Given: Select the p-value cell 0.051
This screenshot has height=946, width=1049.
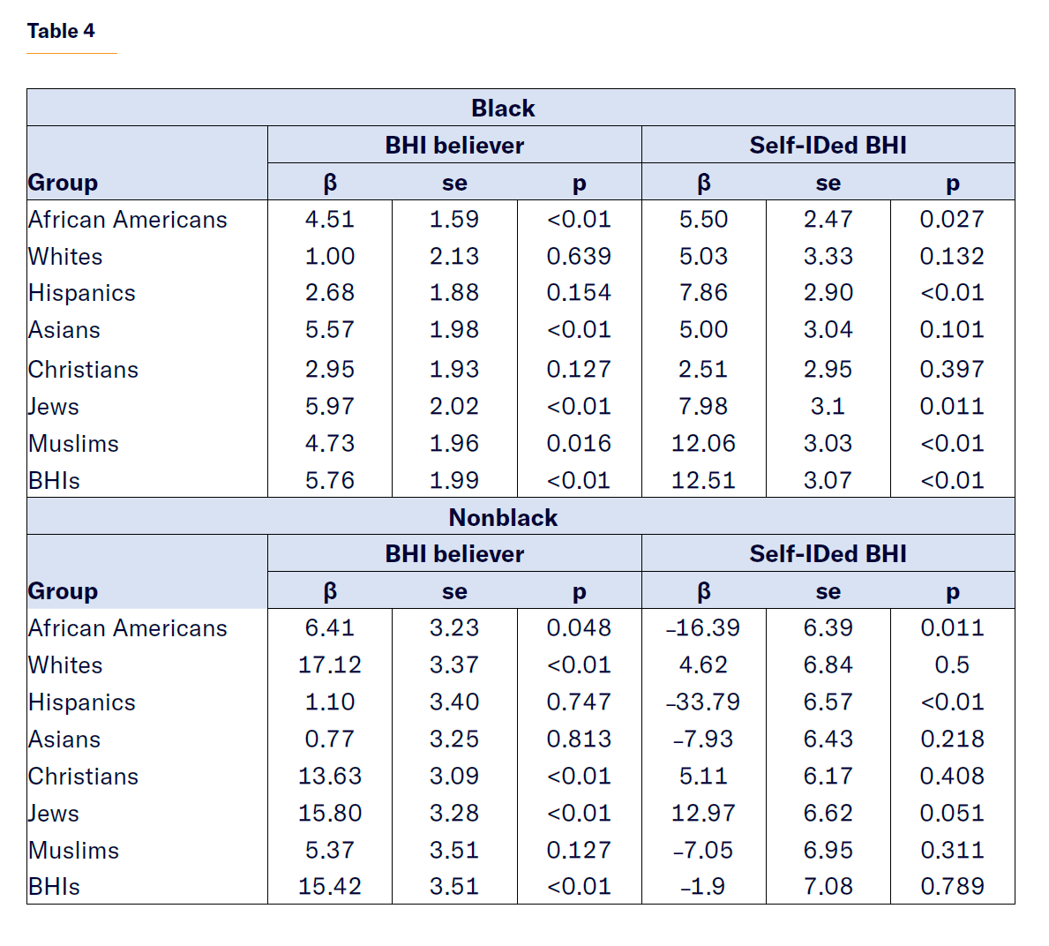Looking at the screenshot, I should tap(952, 814).
